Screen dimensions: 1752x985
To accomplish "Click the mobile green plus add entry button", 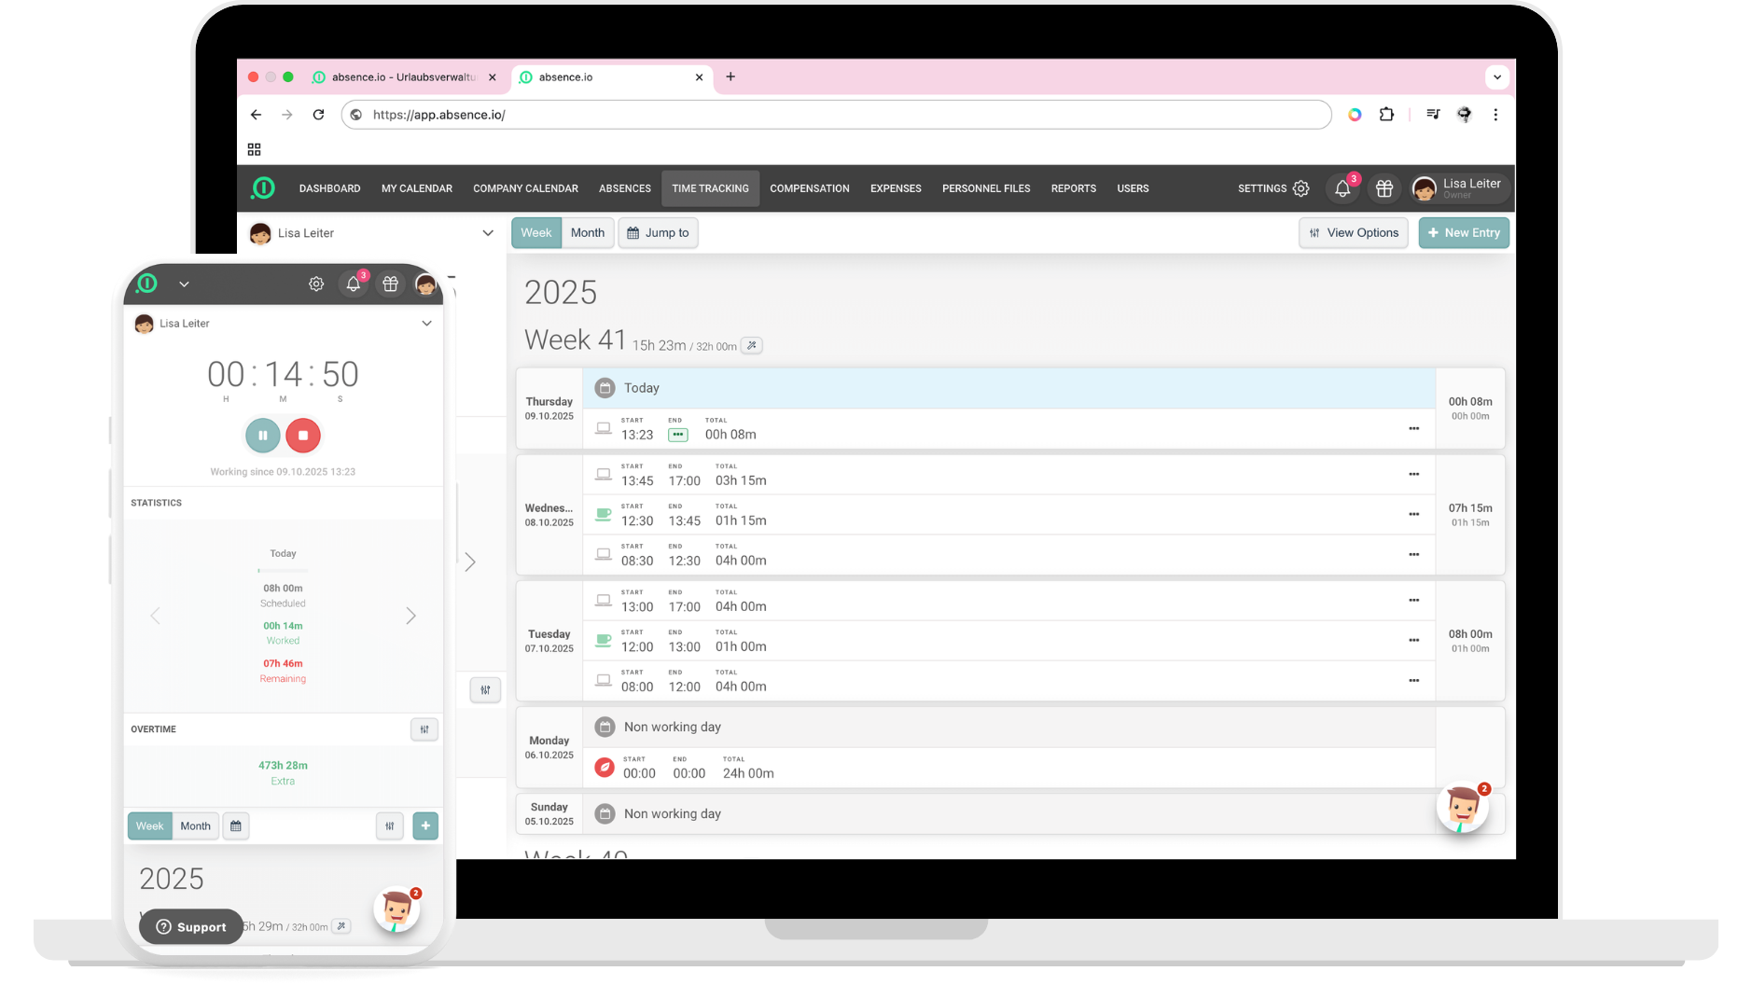I will tap(425, 826).
